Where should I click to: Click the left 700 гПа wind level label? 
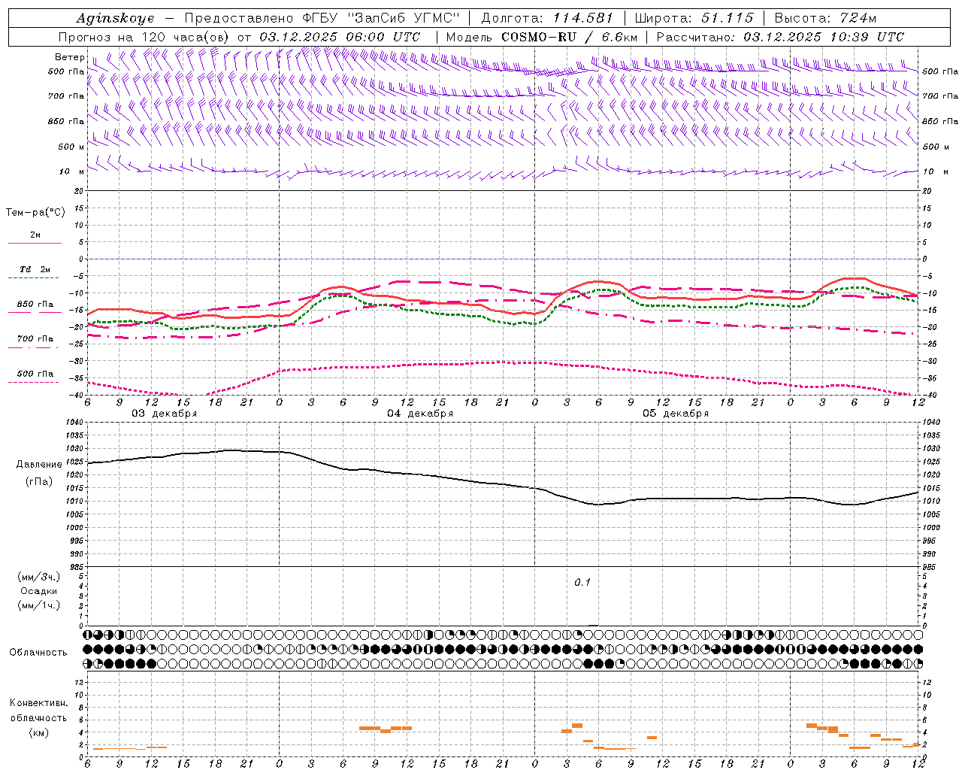[66, 96]
